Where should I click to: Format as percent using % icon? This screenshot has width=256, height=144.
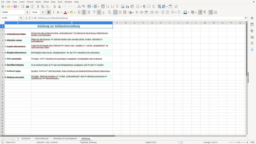(x=137, y=12)
